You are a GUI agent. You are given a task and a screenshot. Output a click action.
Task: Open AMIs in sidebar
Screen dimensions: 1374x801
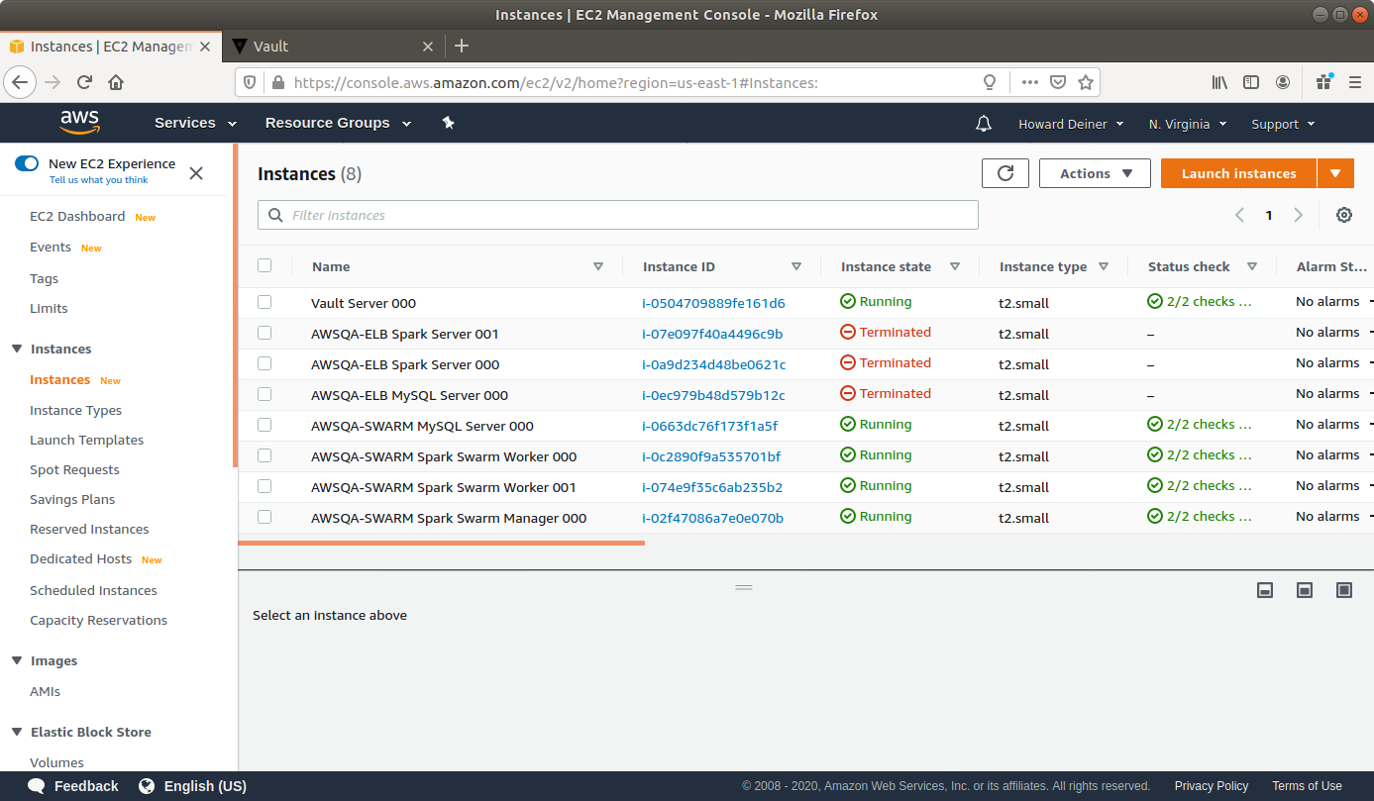[45, 691]
